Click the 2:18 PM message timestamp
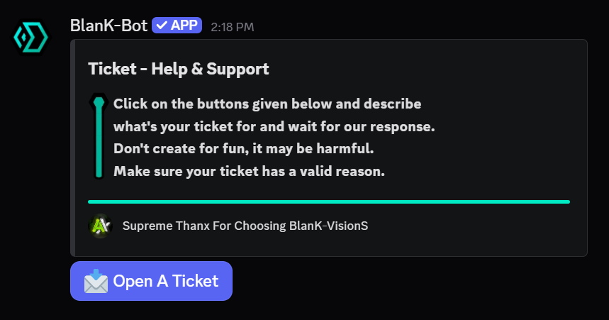609x320 pixels. pos(232,27)
